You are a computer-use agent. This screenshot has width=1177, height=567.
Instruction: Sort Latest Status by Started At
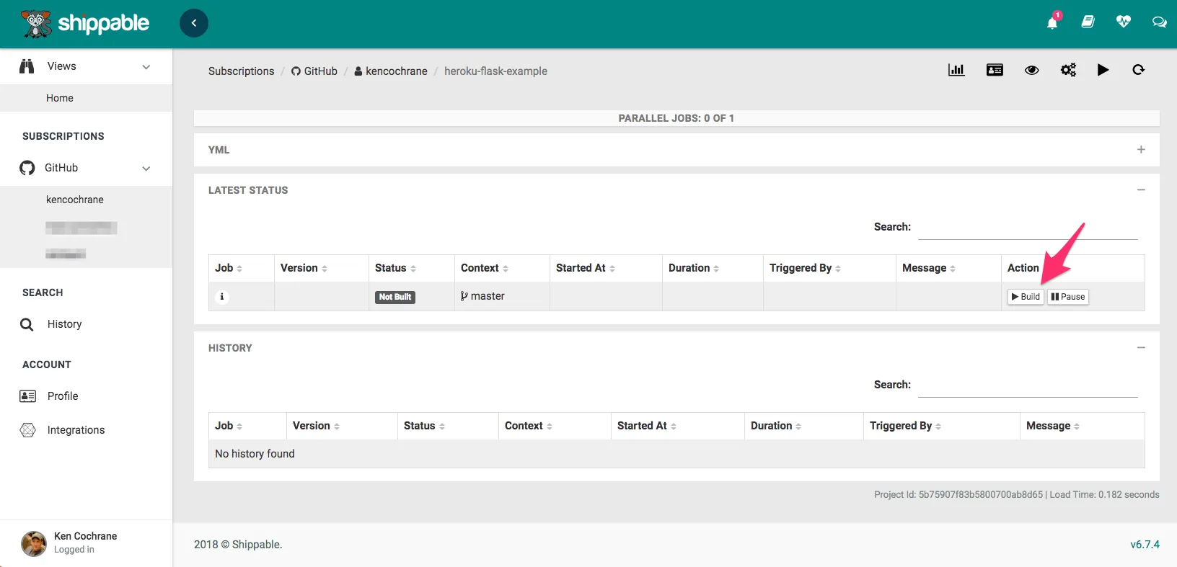tap(607, 268)
